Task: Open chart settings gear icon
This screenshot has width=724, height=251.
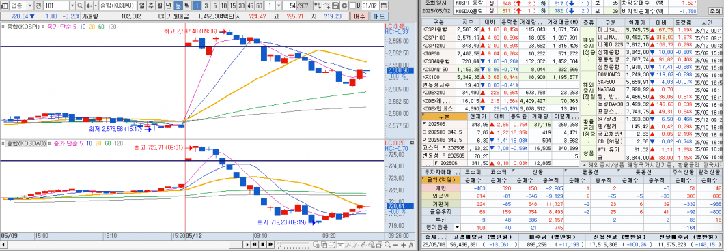Action: click(x=344, y=5)
